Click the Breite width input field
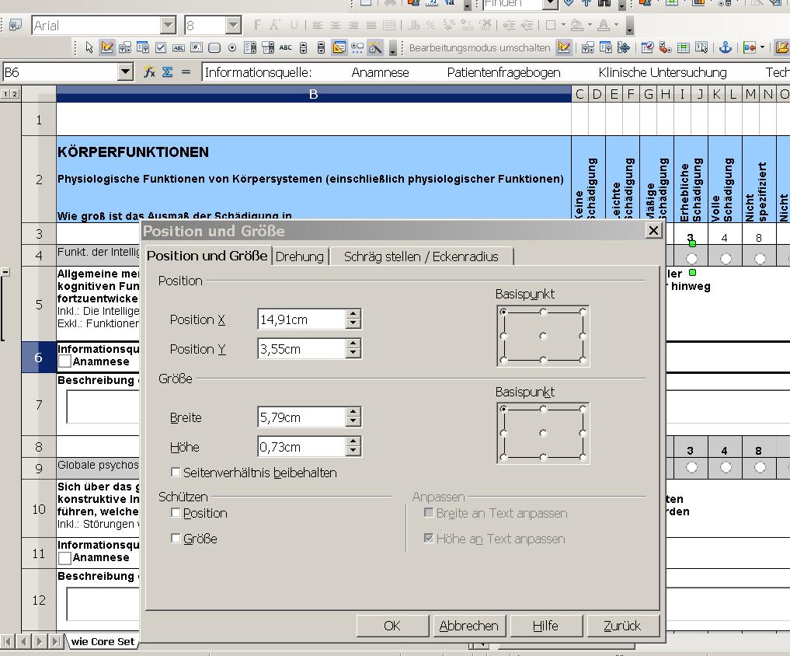 point(301,417)
